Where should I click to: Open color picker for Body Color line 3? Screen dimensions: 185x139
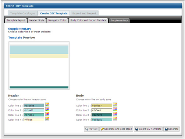pyautogui.click(x=115, y=114)
